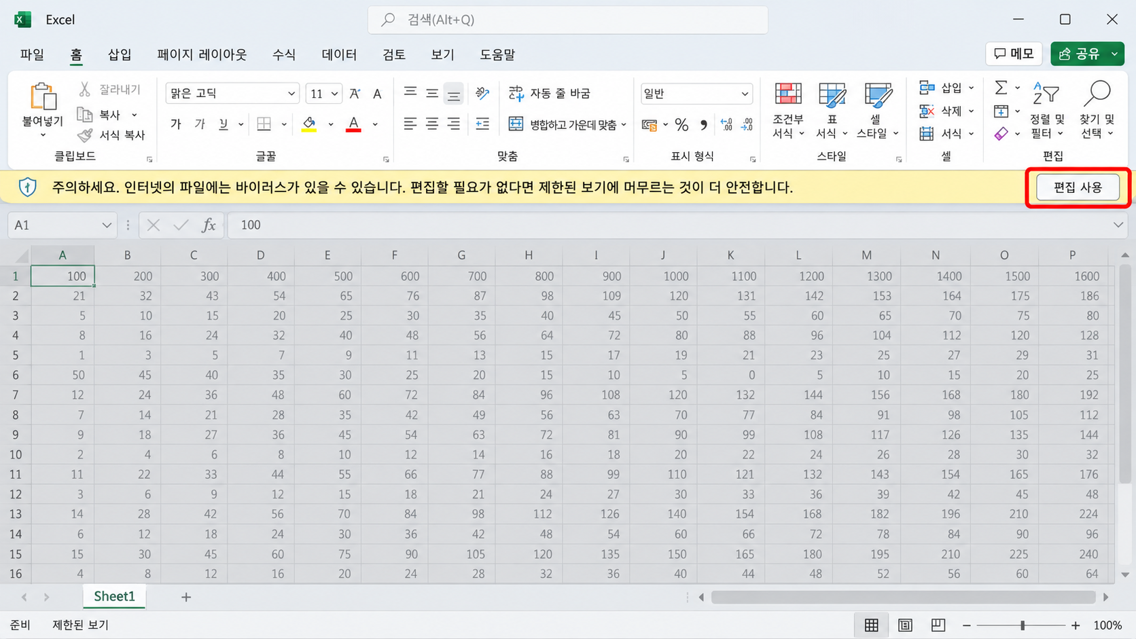This screenshot has height=639, width=1136.
Task: Open Cell Styles (셀 스타일)
Action: click(x=877, y=111)
